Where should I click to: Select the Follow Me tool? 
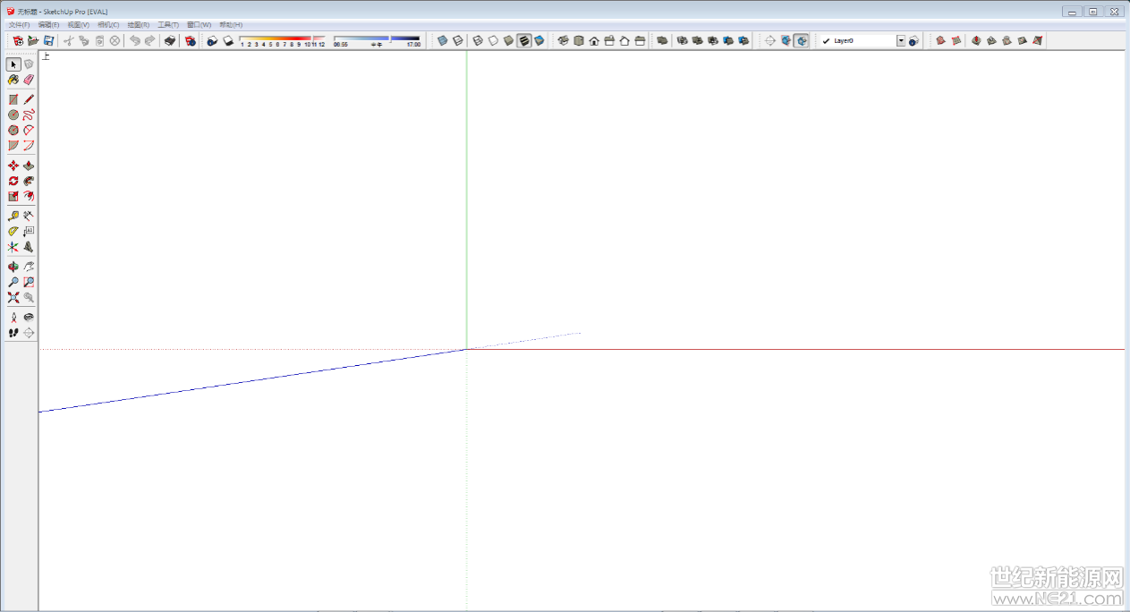point(29,181)
